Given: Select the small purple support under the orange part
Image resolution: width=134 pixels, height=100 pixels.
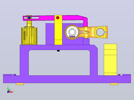Looking at the screenshot, I should (86, 42).
